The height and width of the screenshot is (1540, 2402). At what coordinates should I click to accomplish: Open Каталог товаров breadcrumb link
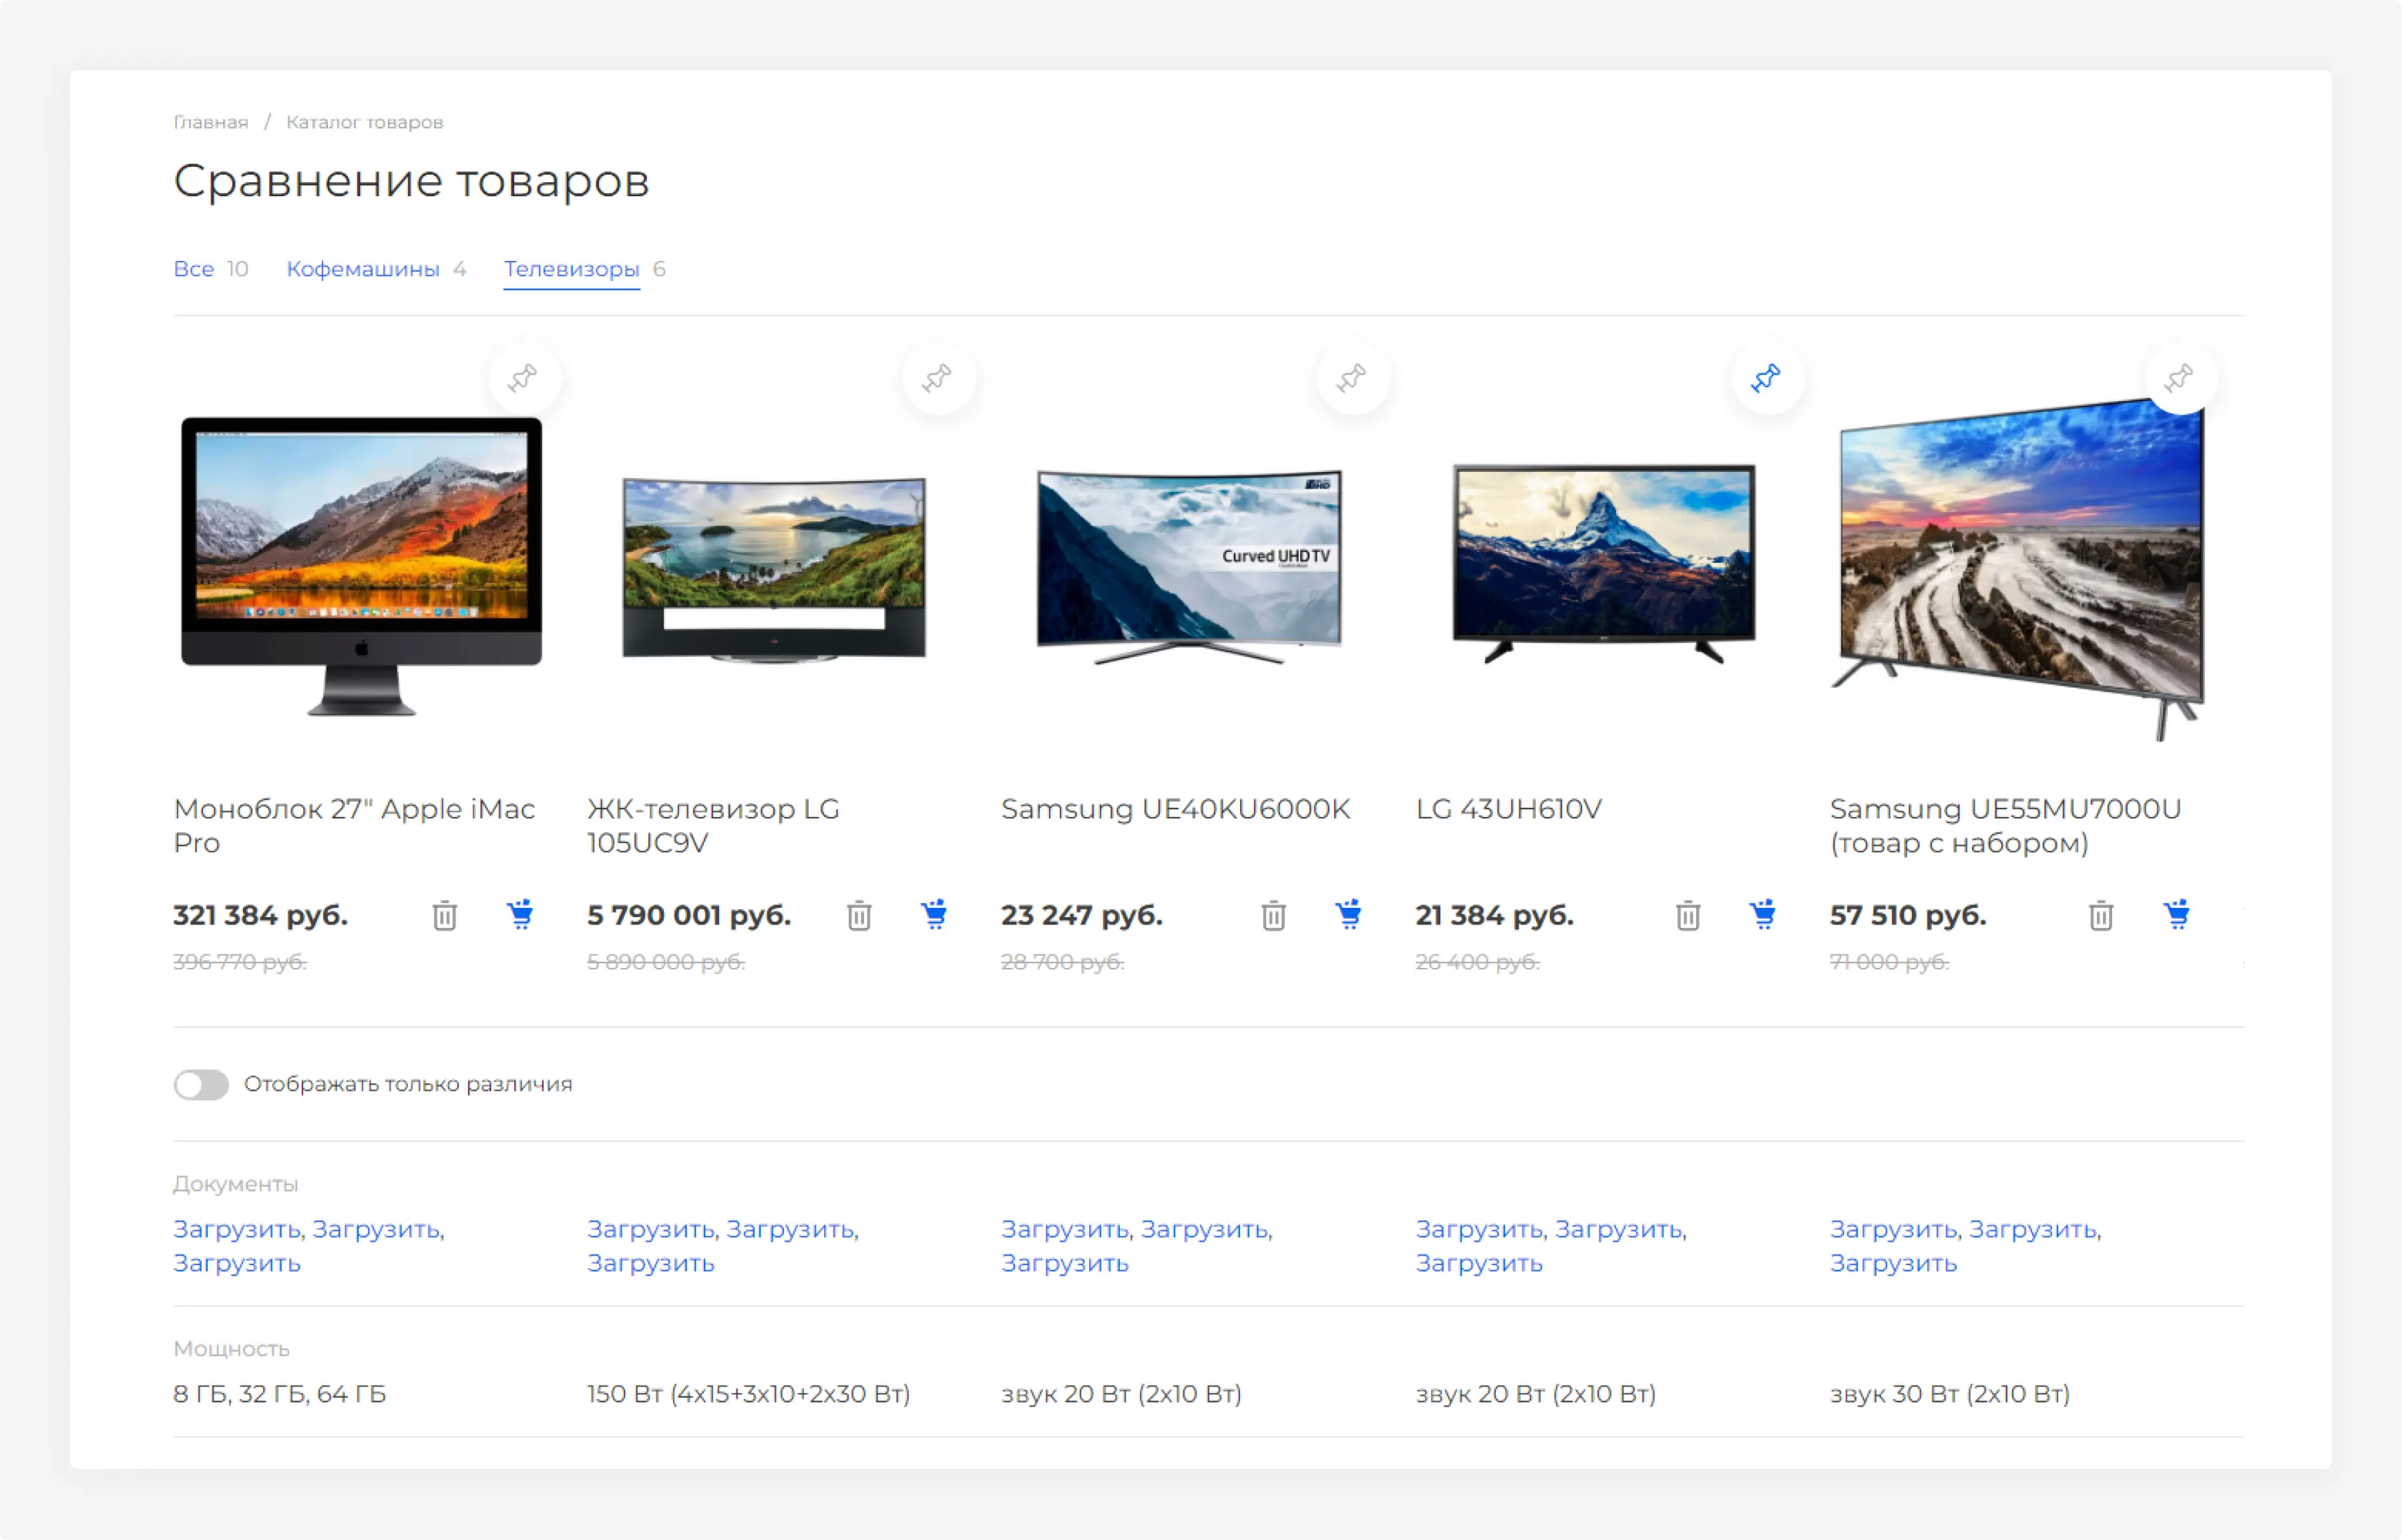click(x=364, y=122)
